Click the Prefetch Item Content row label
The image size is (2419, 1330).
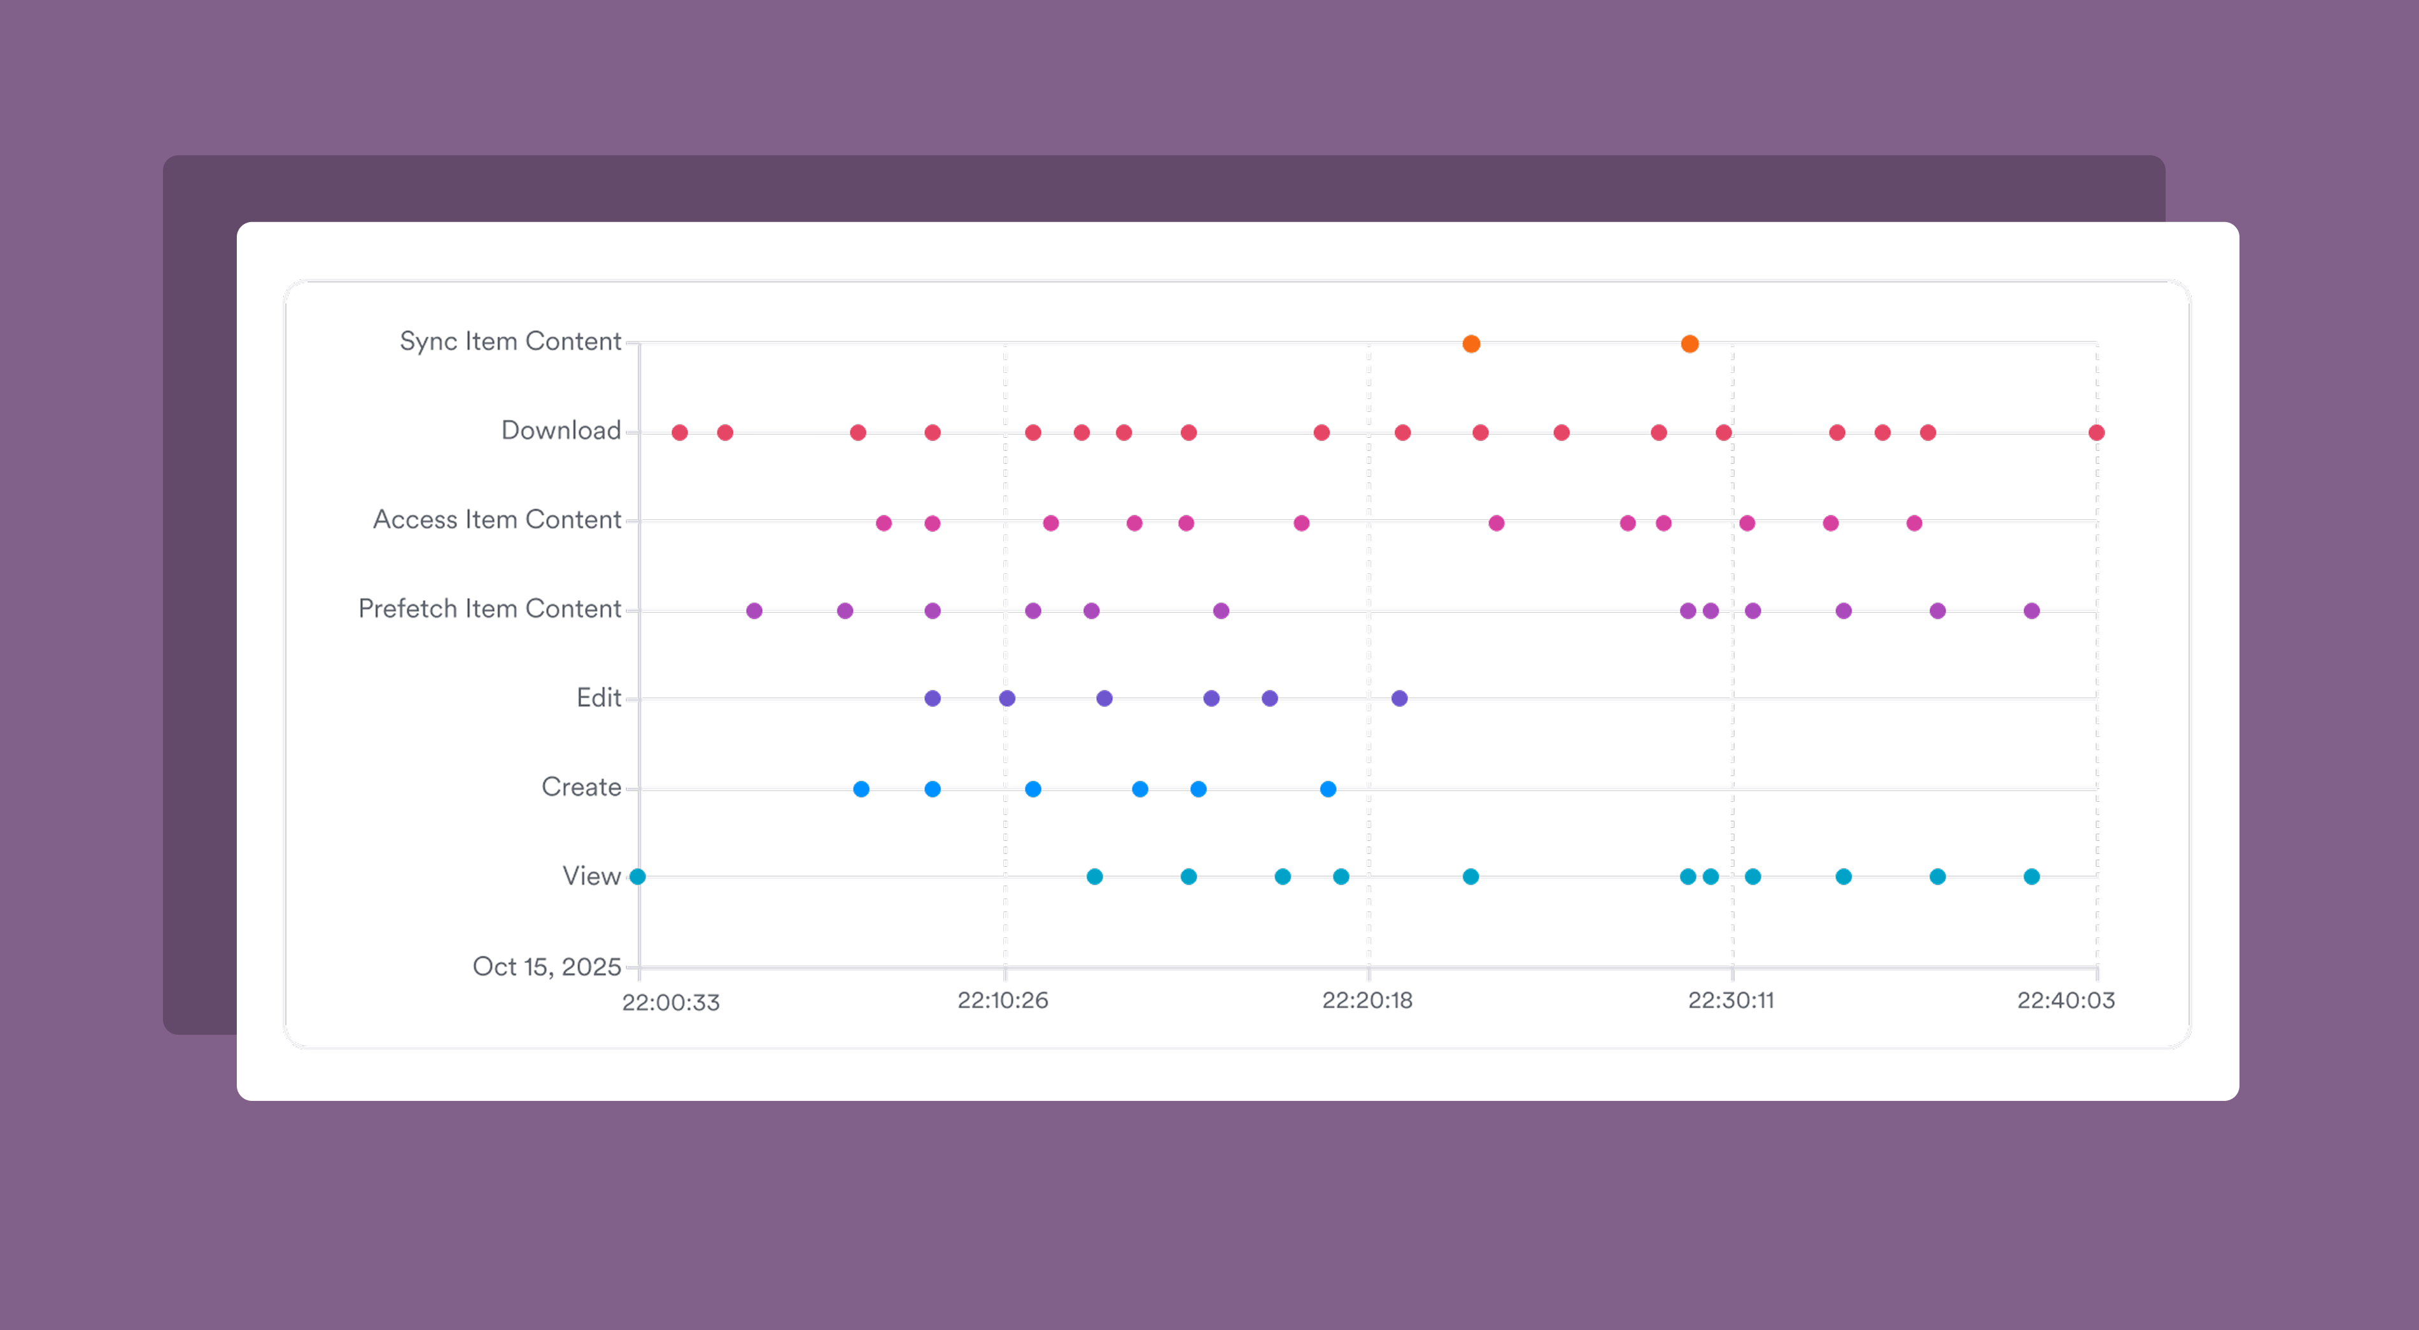[490, 608]
